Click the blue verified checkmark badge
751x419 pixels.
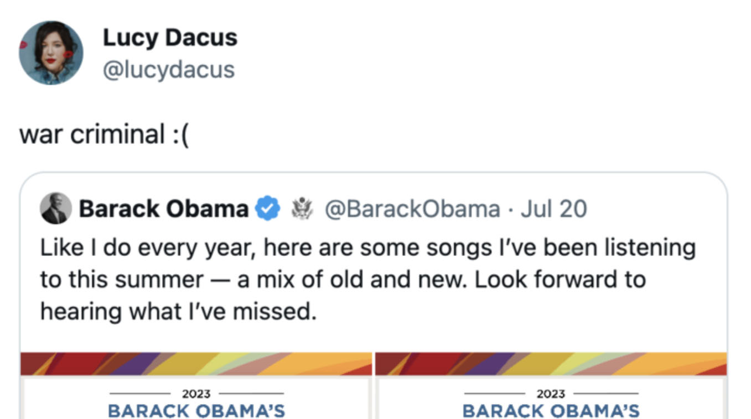267,209
